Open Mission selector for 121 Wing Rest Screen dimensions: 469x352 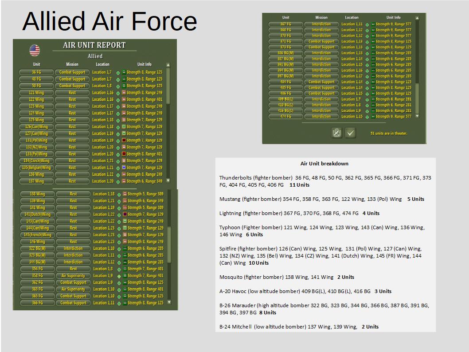72,93
